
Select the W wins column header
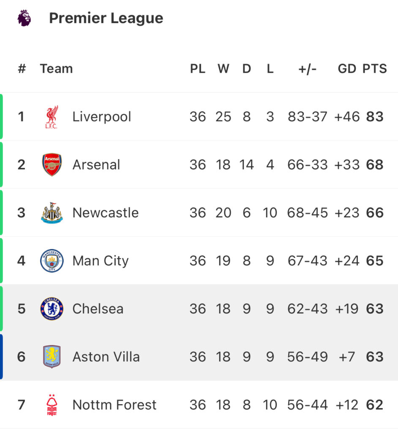click(223, 69)
